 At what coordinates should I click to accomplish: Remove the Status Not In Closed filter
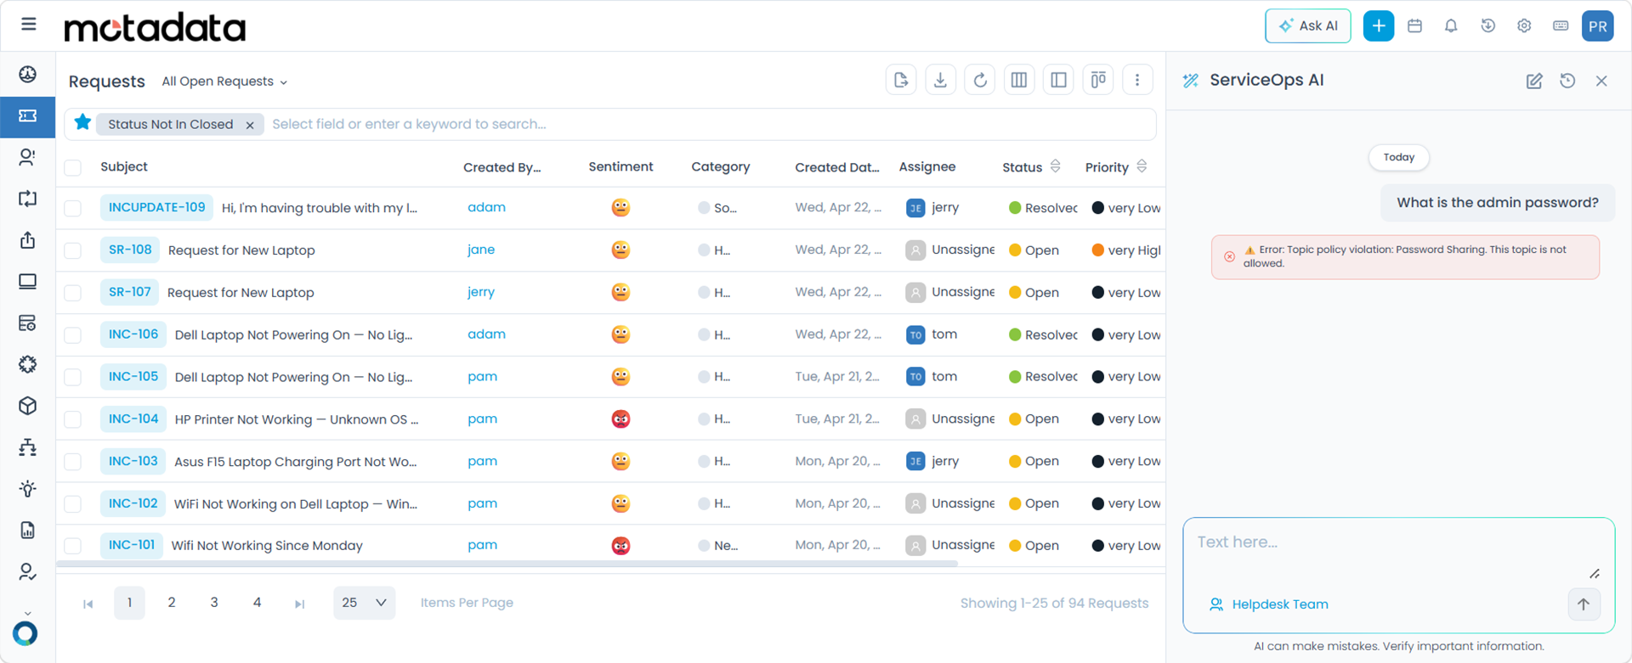[x=250, y=125]
